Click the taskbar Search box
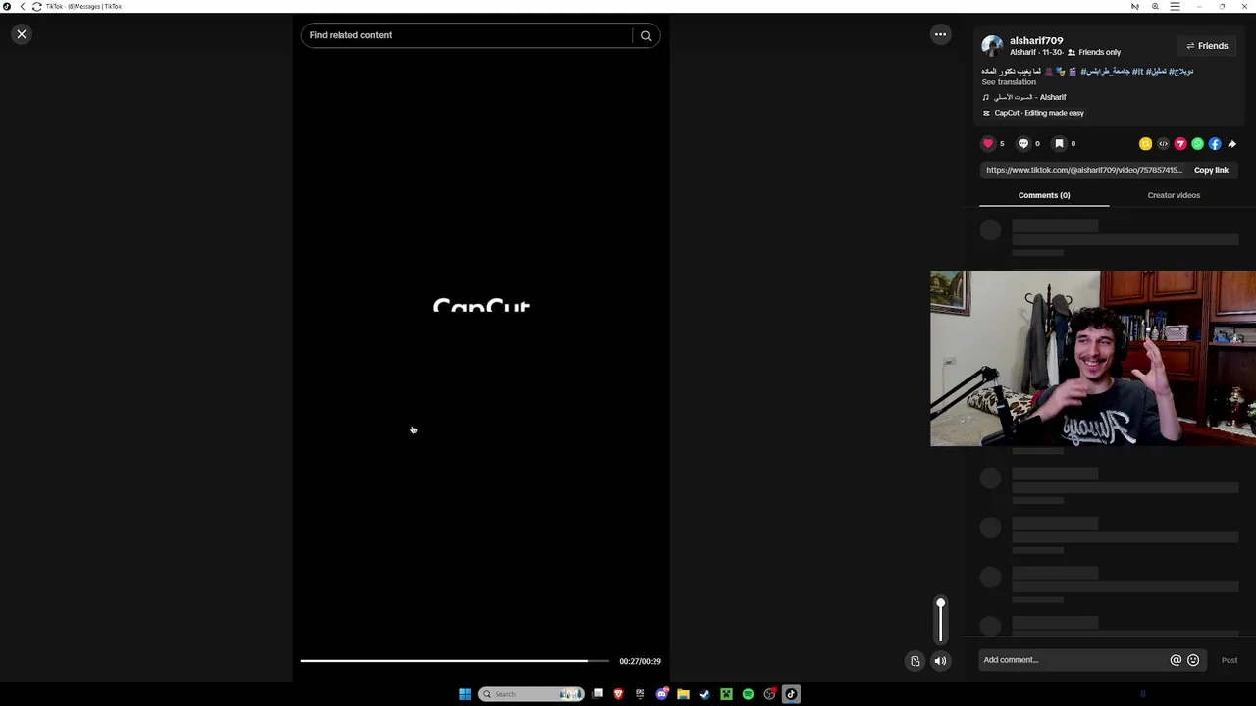The width and height of the screenshot is (1256, 706). point(531,694)
